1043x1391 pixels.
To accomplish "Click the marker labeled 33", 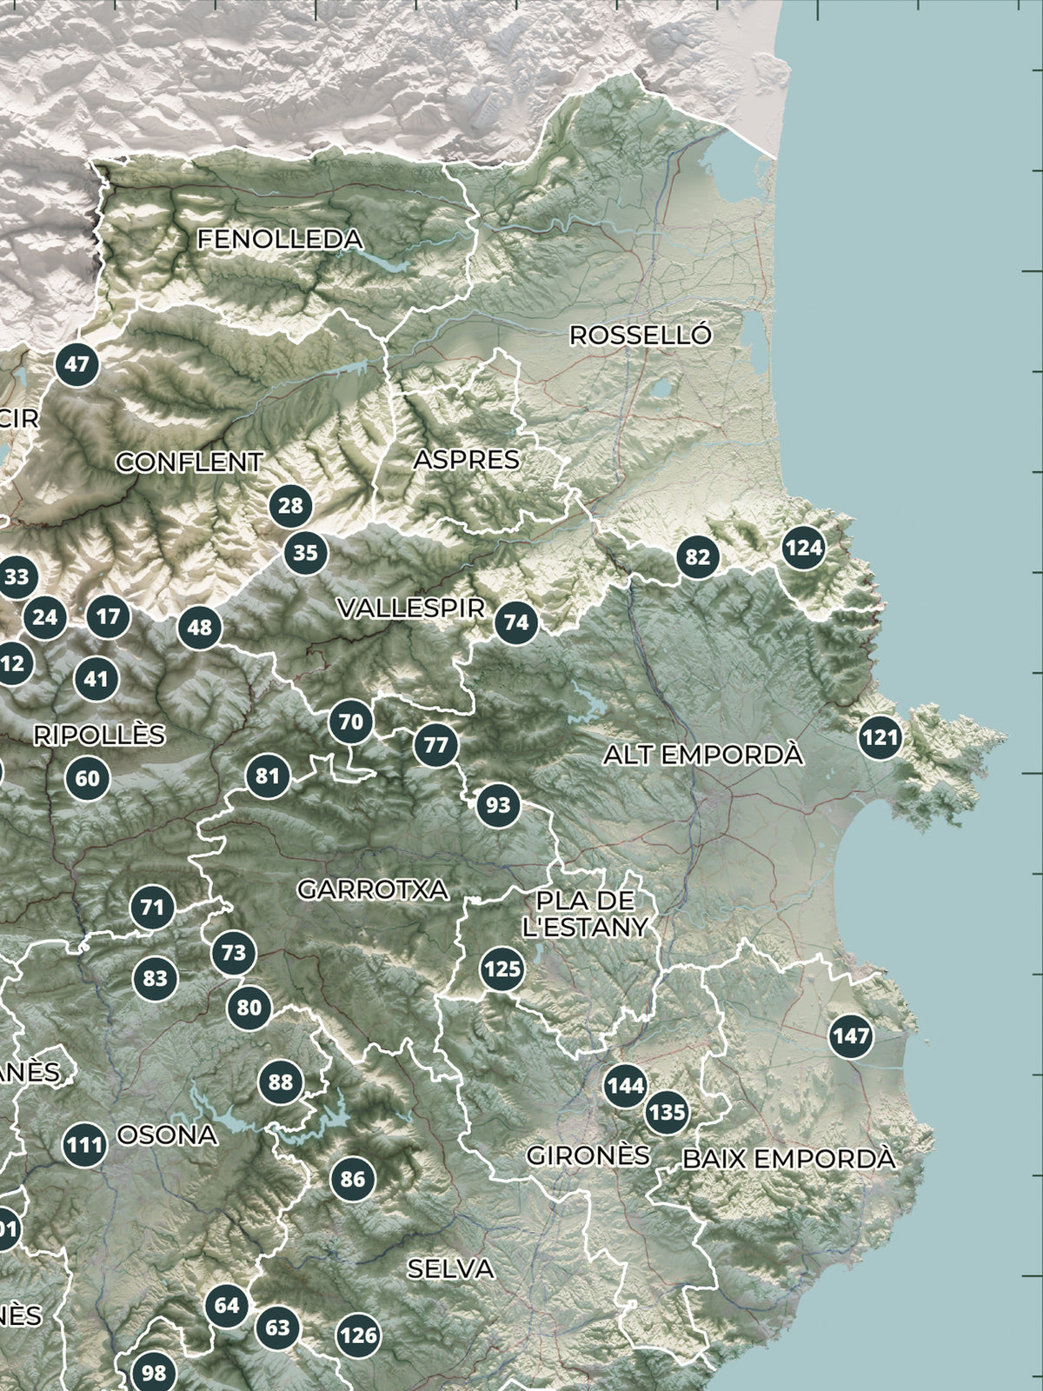I will click(x=17, y=576).
